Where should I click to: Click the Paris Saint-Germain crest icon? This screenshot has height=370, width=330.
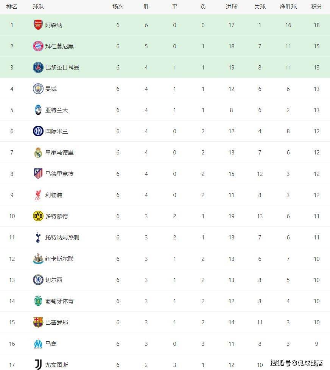pyautogui.click(x=38, y=68)
